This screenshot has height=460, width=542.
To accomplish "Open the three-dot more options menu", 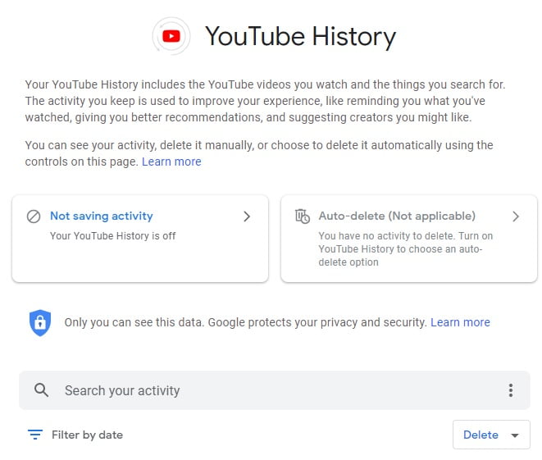I will [511, 390].
